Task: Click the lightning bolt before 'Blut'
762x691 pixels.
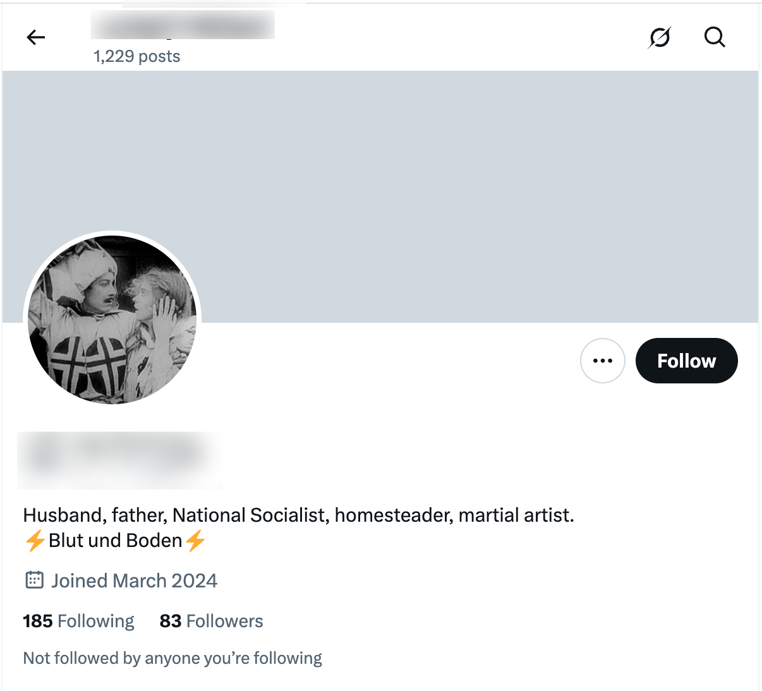Action: pos(35,541)
